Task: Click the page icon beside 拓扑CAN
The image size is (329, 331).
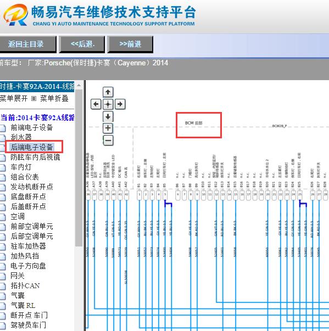Action: (3, 286)
